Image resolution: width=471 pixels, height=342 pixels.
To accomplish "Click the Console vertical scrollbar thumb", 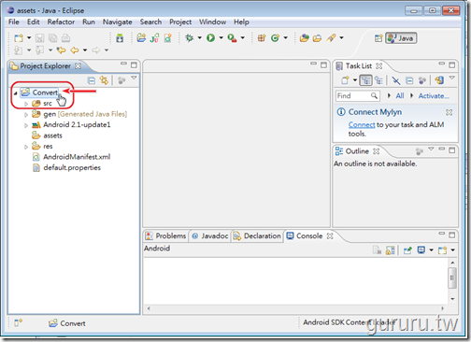I will (452, 278).
